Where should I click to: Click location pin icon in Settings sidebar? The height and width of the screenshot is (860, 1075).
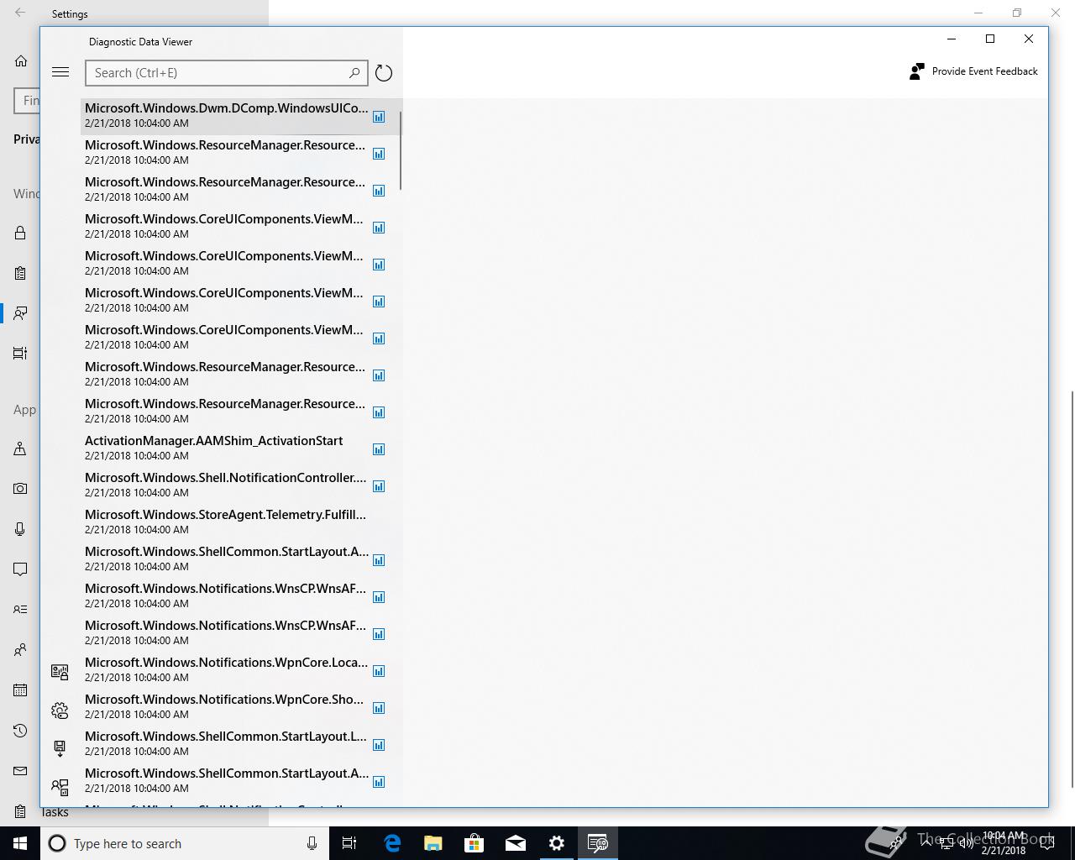pos(20,448)
